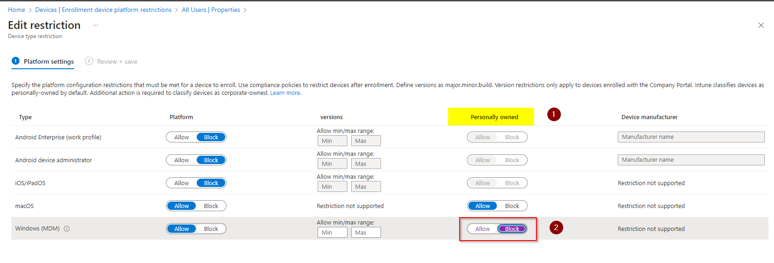Close the Edit restriction pane
The height and width of the screenshot is (263, 774).
click(761, 25)
